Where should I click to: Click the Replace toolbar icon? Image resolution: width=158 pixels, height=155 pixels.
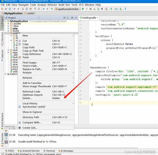[x=39, y=9]
